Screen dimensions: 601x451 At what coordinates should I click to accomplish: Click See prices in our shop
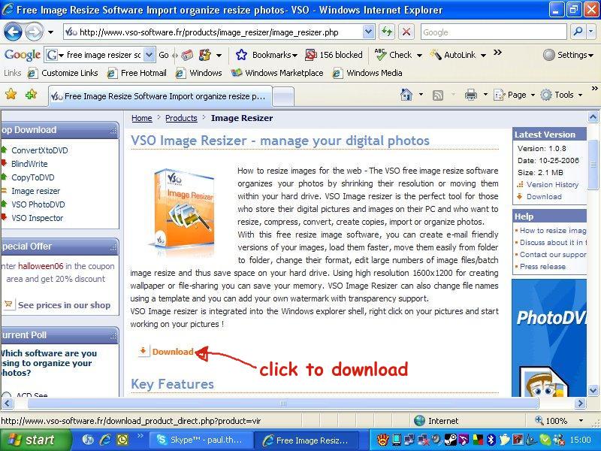64,305
